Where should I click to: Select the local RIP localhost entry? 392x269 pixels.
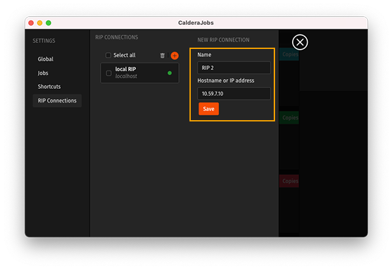pos(134,72)
